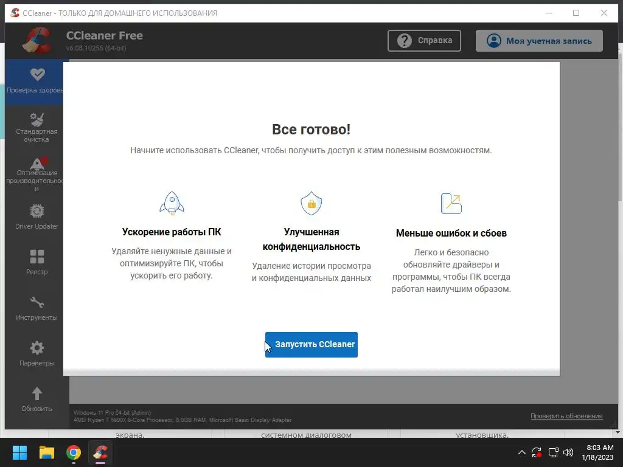The width and height of the screenshot is (623, 467).
Task: Click the sync update tray icon
Action: click(x=537, y=452)
